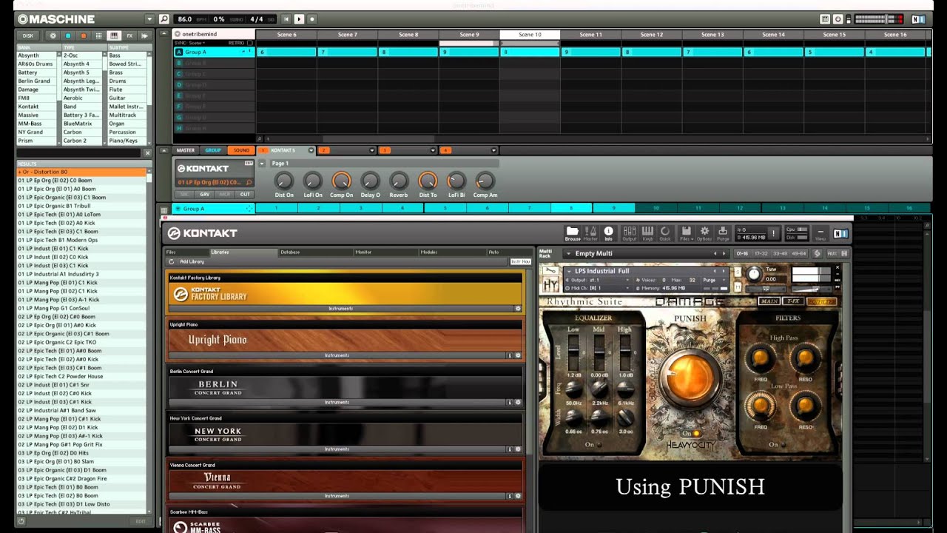Click the GRV button under Kontakt plugin

coord(205,194)
